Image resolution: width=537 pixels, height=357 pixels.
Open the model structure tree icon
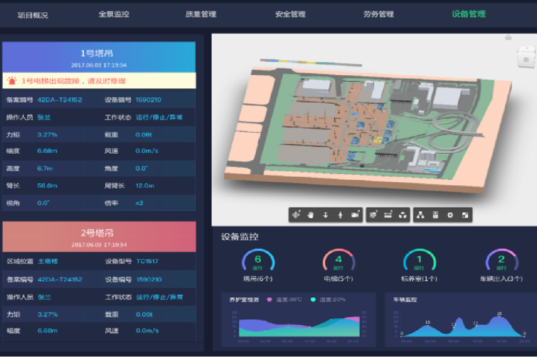(x=420, y=215)
